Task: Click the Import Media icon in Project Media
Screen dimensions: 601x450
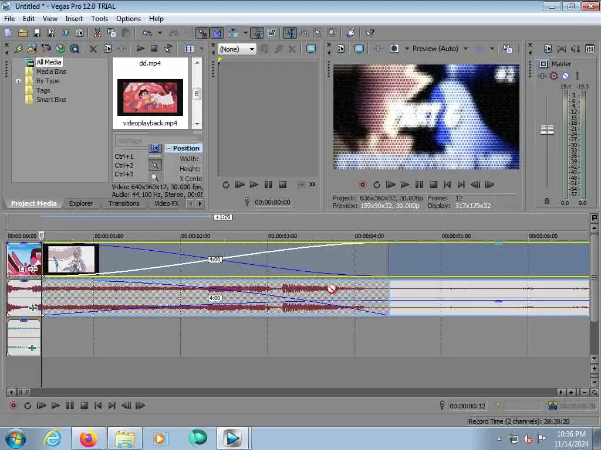Action: coord(32,49)
